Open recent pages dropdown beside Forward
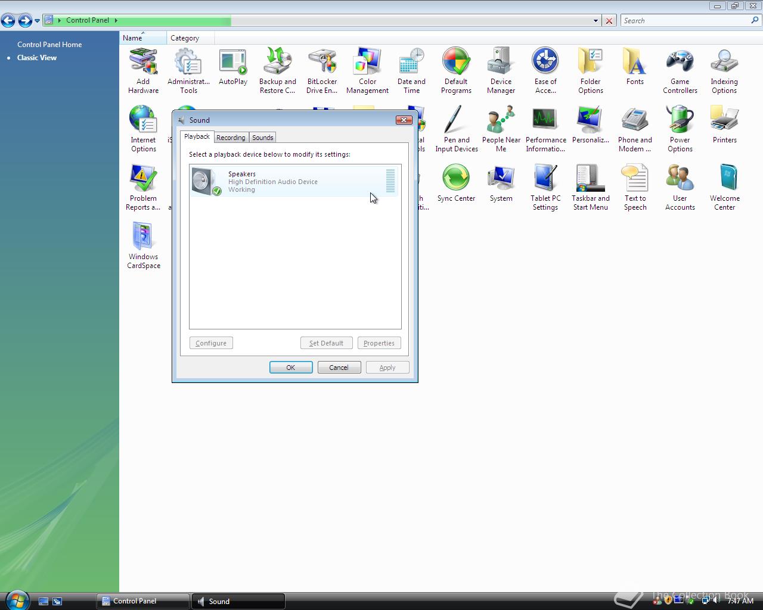The height and width of the screenshot is (610, 763). click(37, 21)
